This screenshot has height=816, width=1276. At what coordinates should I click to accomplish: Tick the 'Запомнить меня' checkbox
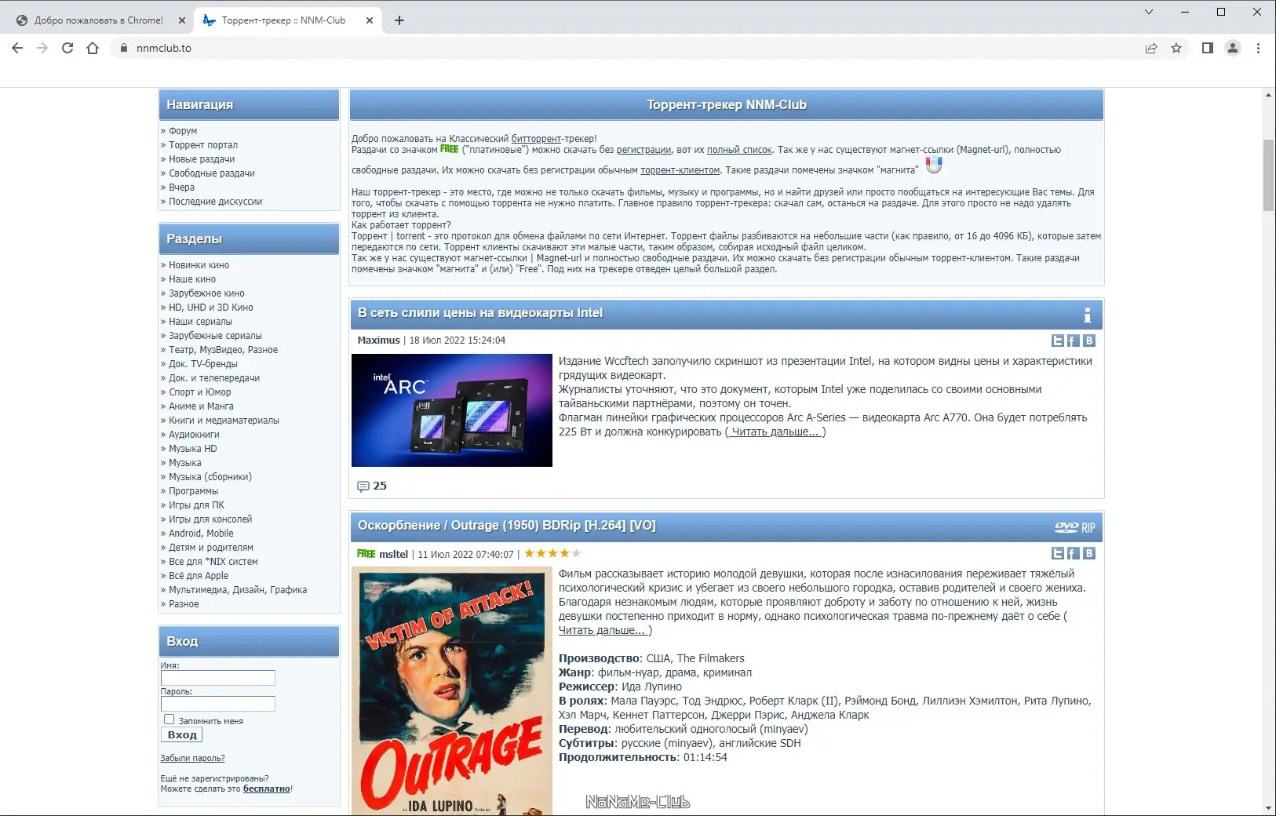[169, 719]
